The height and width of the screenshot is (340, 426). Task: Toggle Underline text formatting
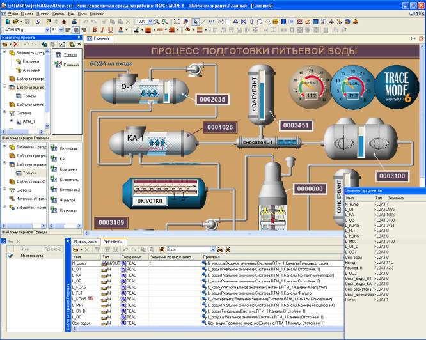click(109, 29)
